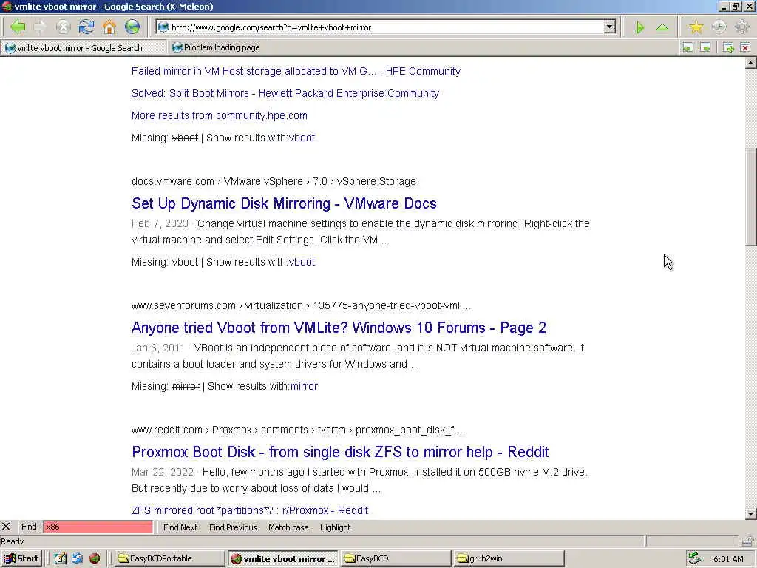757x568 pixels.
Task: Click Find Next button
Action: (x=180, y=527)
